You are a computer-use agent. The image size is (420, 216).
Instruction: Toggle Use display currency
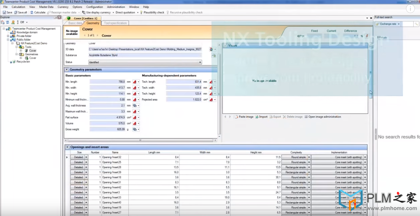96,12
